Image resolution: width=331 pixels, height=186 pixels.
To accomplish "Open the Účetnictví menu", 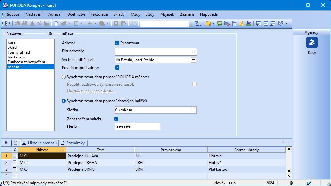I will tap(76, 14).
